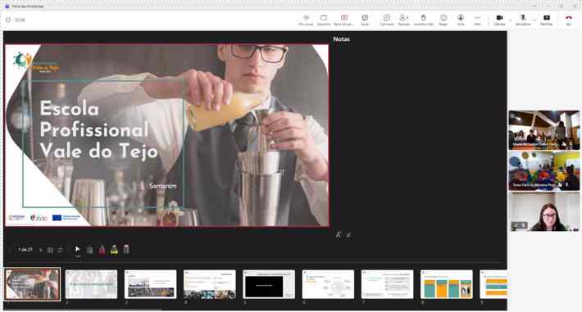Select the cursor pointer tool
This screenshot has width=582, height=312.
point(77,250)
